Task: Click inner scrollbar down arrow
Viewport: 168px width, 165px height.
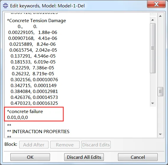Action: click(x=153, y=103)
